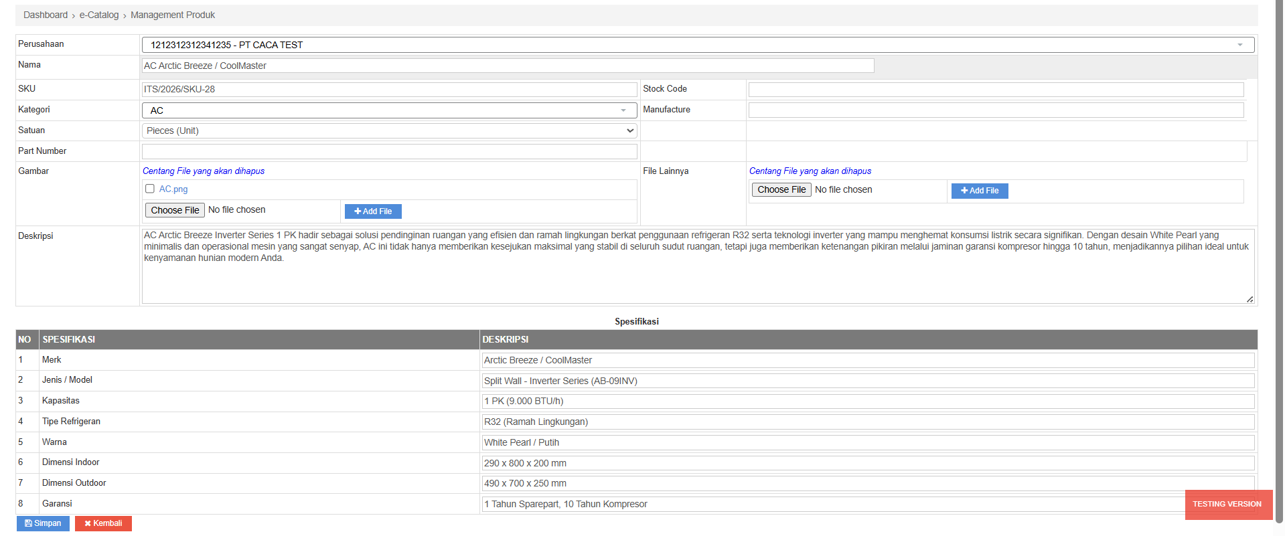Click Add File under File Lainnya
This screenshot has height=536, width=1285.
pos(980,191)
